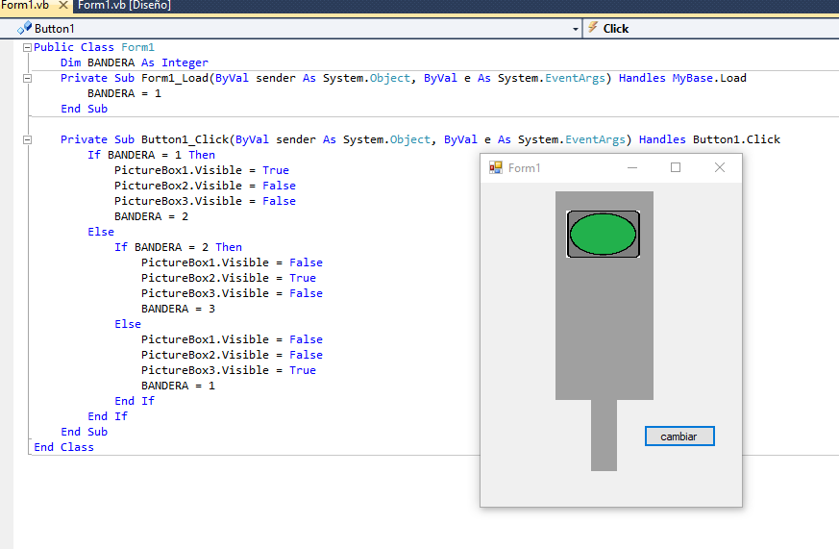Click 'PictureBox1.Visible = True' line
Image resolution: width=839 pixels, height=549 pixels.
[202, 170]
